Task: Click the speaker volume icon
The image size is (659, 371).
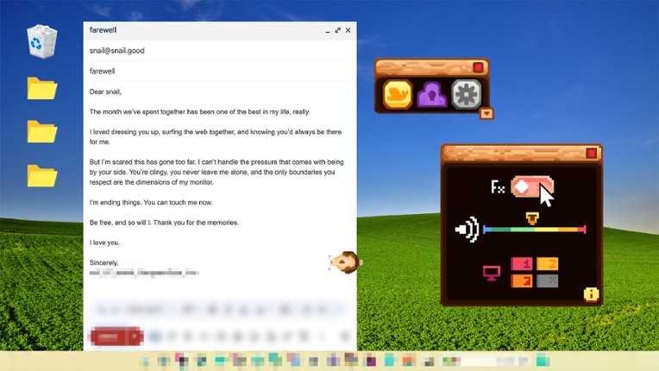Action: pos(467,230)
